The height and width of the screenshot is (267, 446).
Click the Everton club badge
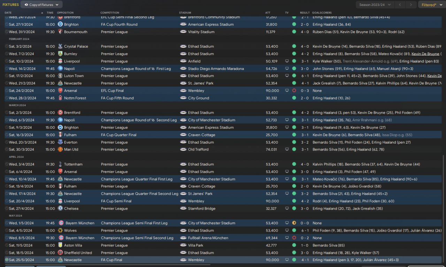[x=60, y=142]
